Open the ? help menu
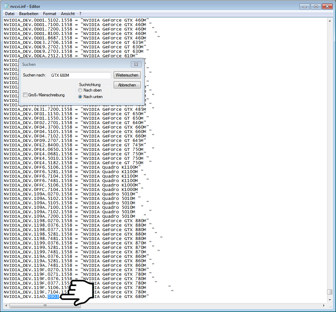Image resolution: width=336 pixels, height=312 pixels. click(x=80, y=14)
